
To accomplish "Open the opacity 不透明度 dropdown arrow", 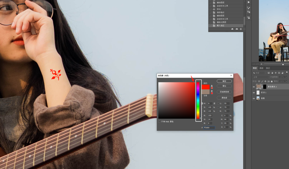I will (x=286, y=77).
